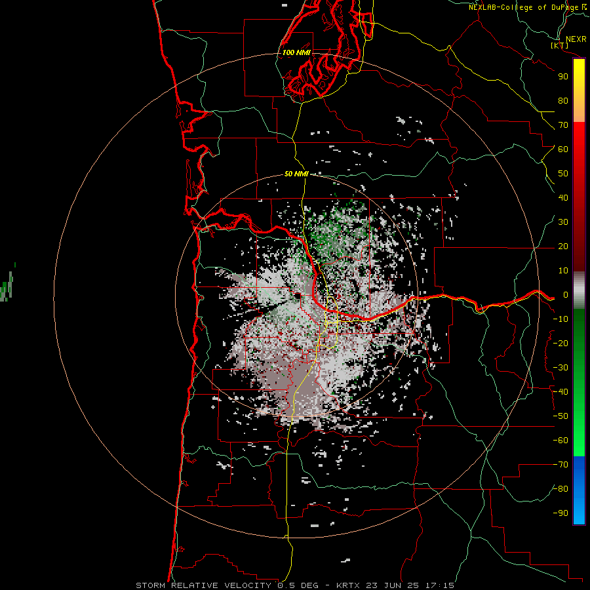Click the 100 NMI range ring label
590x590 pixels.
coord(296,52)
